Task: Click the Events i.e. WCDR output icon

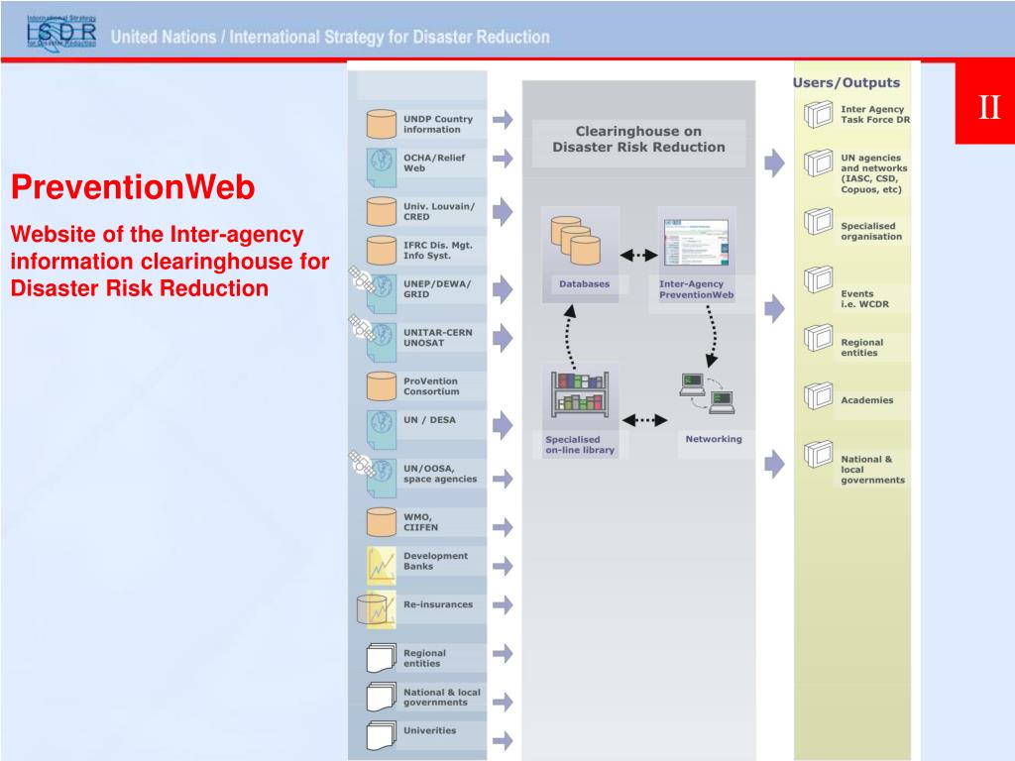Action: (x=818, y=279)
